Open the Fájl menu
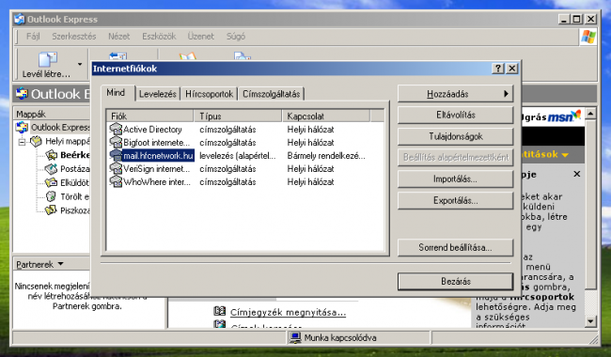Viewport: 611px width, 357px height. (33, 37)
